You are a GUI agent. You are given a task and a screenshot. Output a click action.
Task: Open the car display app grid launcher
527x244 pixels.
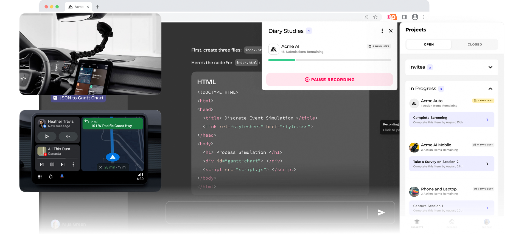coord(40,177)
